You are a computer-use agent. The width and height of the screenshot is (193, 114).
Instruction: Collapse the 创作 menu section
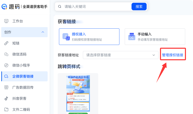24,32
